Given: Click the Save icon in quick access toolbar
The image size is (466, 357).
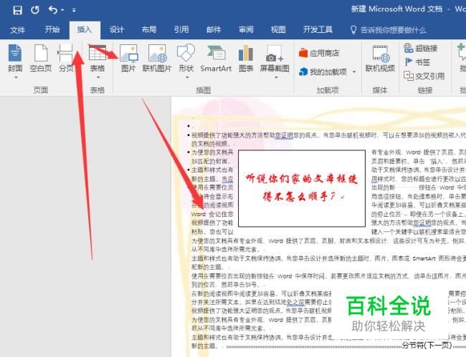Looking at the screenshot, I should pos(17,10).
